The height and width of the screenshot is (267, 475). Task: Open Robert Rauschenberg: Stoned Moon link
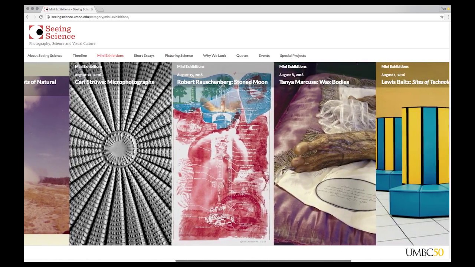(222, 82)
